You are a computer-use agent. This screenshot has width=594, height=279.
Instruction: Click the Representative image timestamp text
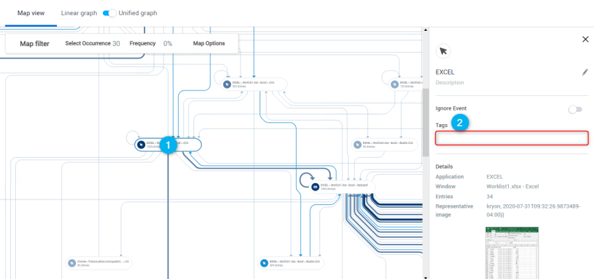(x=534, y=210)
